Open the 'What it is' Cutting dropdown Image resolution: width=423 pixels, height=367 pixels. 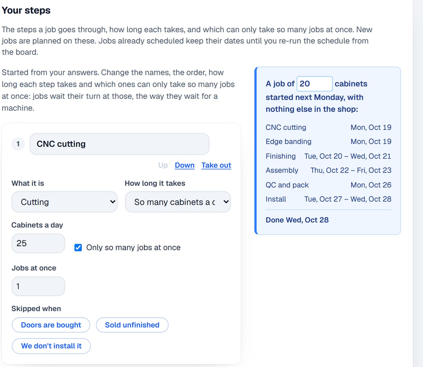coord(65,202)
